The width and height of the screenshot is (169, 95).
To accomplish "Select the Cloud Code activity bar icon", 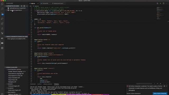I will pyautogui.click(x=2, y=43).
